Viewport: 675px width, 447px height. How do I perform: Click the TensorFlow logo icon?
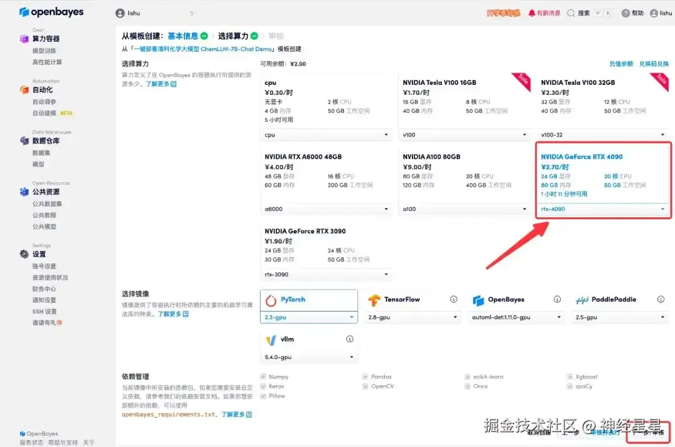[374, 300]
